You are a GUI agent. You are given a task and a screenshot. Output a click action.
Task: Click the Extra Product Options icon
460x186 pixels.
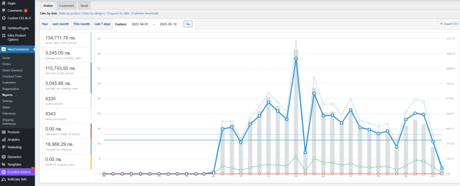pyautogui.click(x=4, y=36)
